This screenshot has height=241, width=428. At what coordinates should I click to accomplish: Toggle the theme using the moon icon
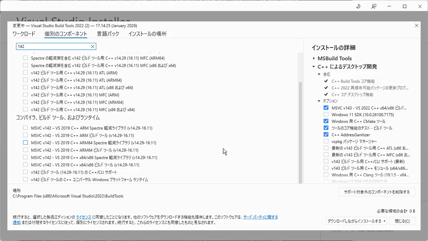tap(358, 6)
